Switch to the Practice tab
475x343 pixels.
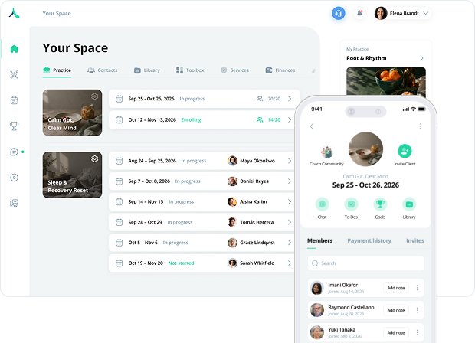57,70
